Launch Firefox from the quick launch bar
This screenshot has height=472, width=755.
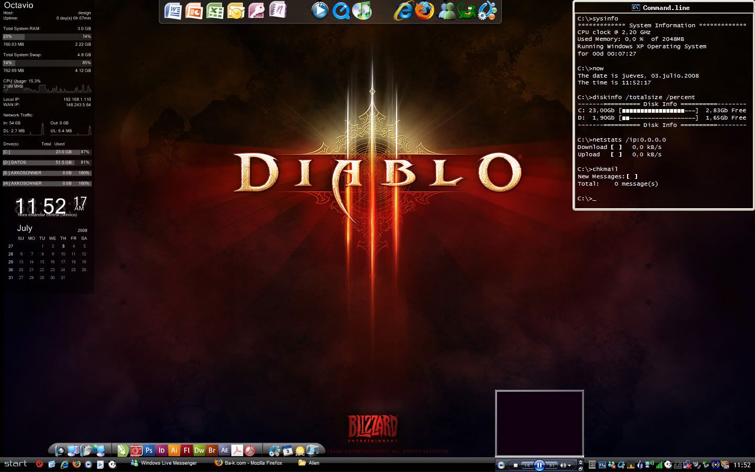coord(77,464)
